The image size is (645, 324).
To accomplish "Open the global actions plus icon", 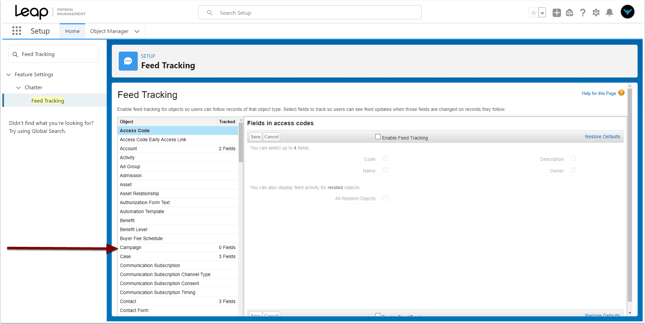I will tap(557, 13).
